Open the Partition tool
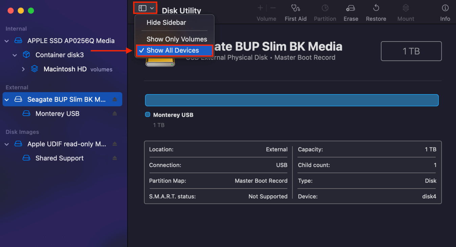Image resolution: width=456 pixels, height=247 pixels. pos(325,13)
